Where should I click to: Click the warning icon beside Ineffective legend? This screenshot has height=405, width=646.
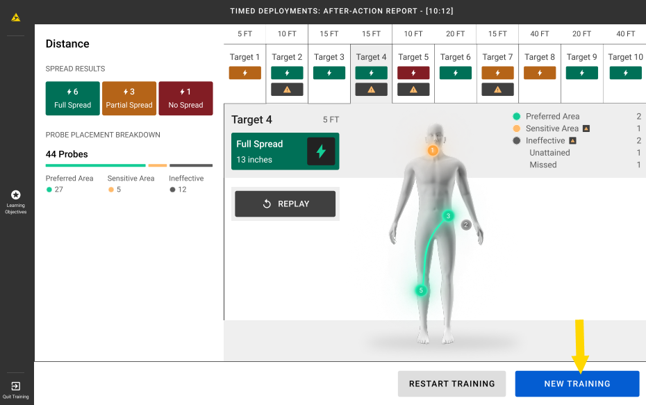click(573, 140)
